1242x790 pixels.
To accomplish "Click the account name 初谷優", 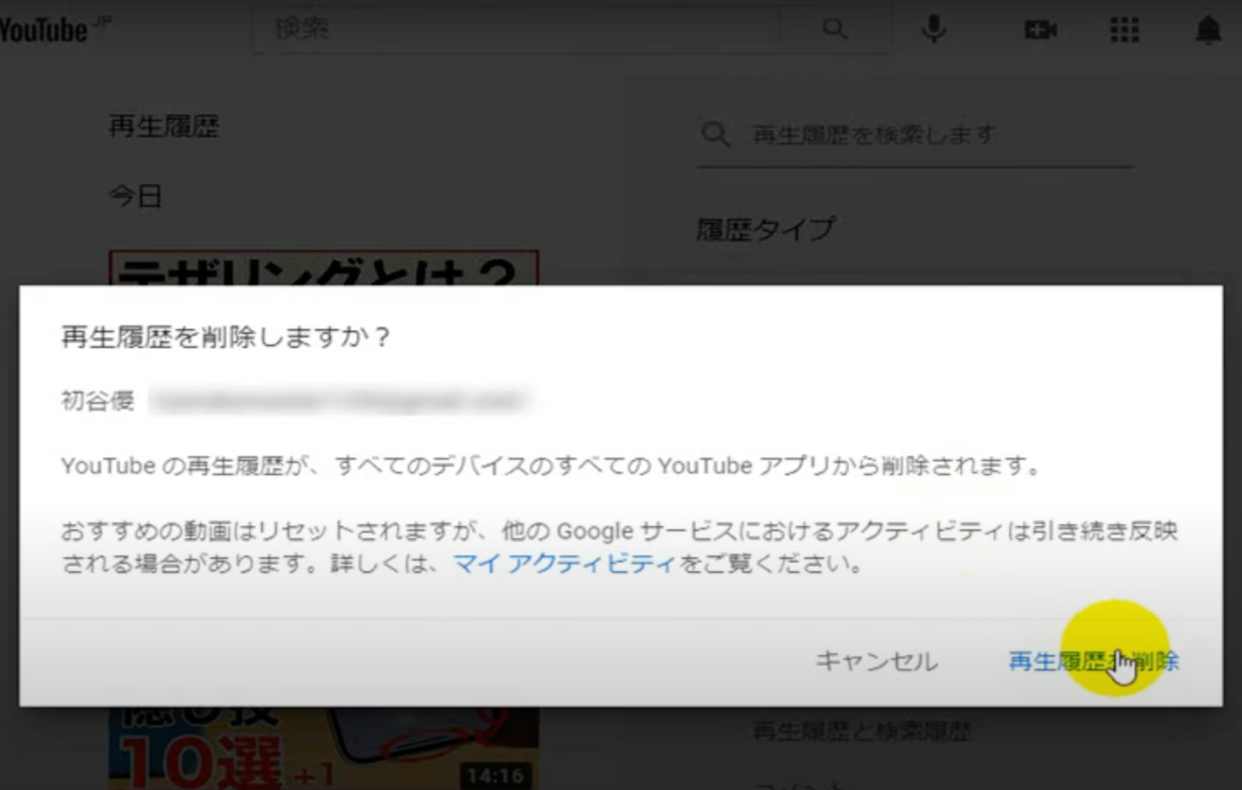I will [98, 400].
